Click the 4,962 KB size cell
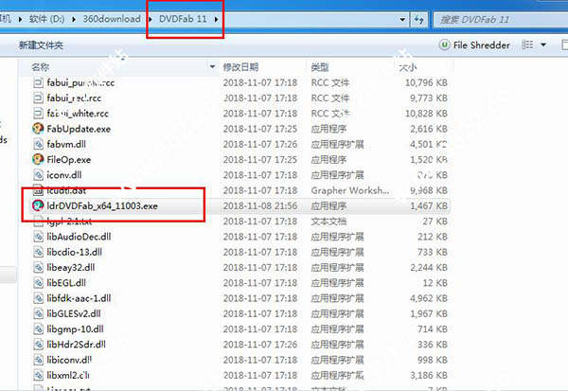The height and width of the screenshot is (391, 568). coord(429,298)
